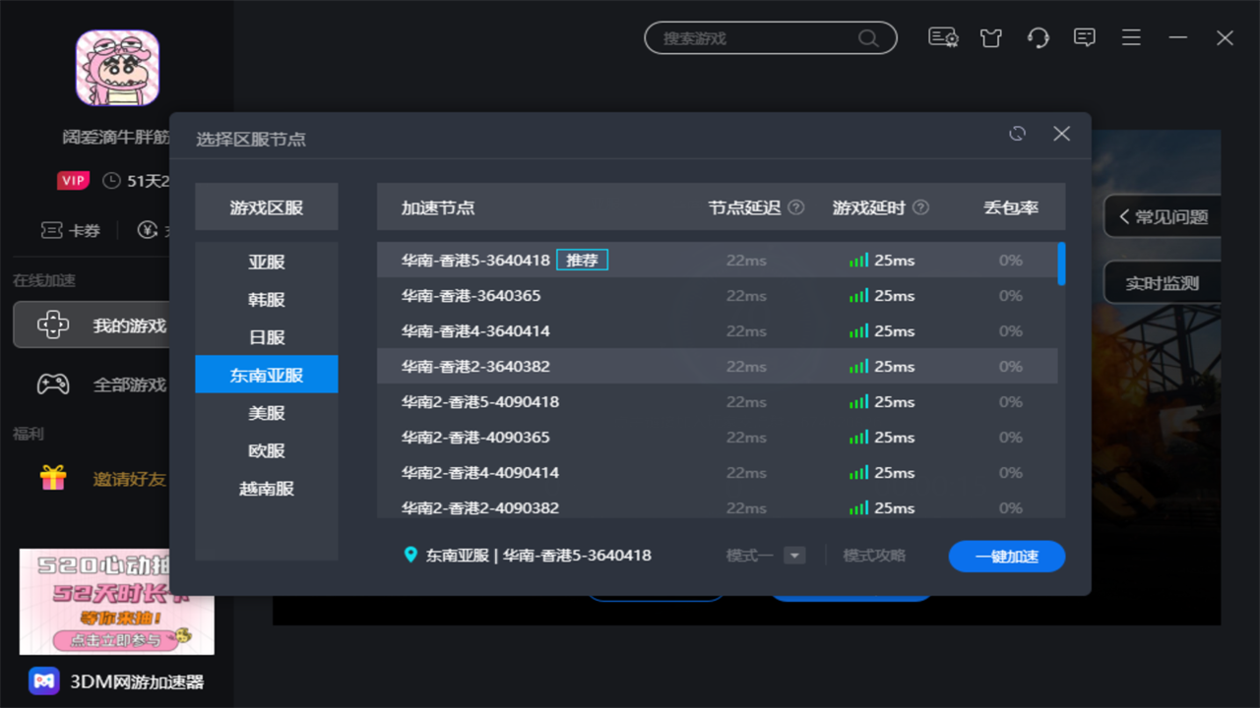
Task: Open the feedback message icon
Action: tap(1085, 37)
